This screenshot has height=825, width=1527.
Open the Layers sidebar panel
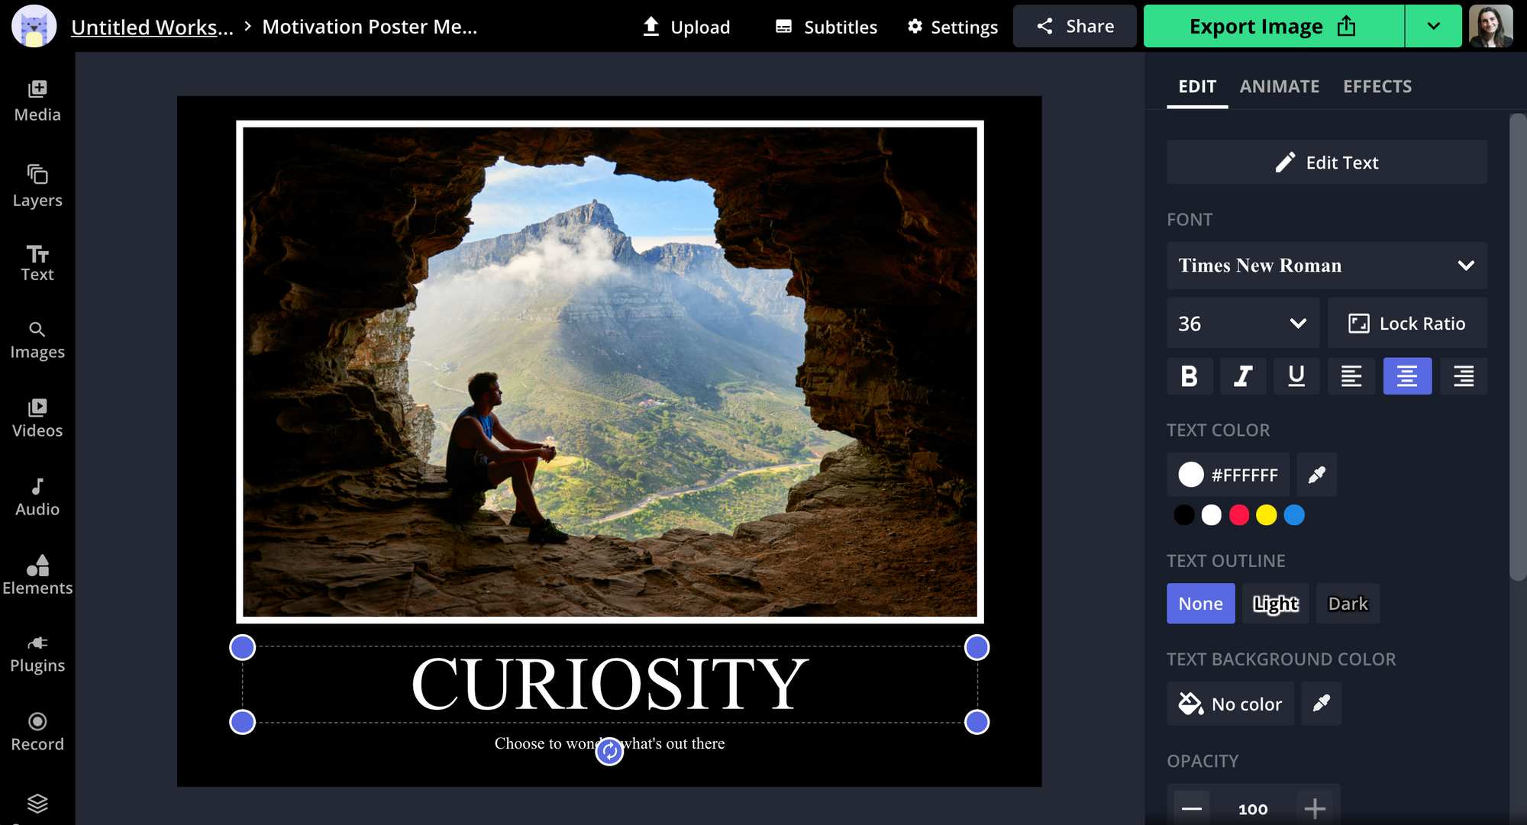coord(37,186)
